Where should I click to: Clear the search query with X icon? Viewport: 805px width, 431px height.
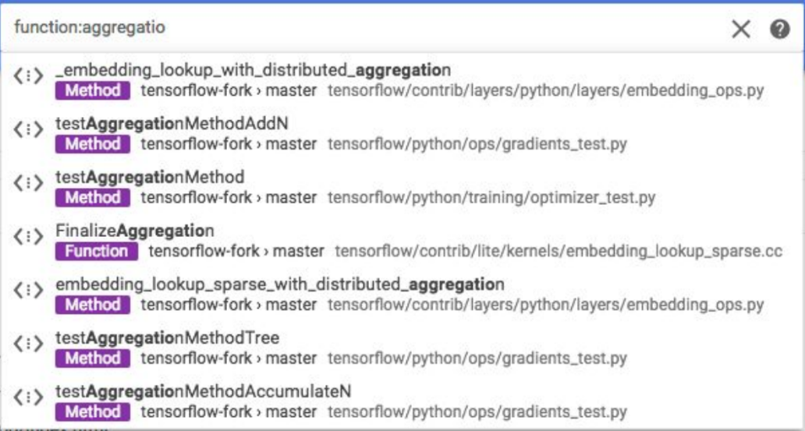[741, 29]
